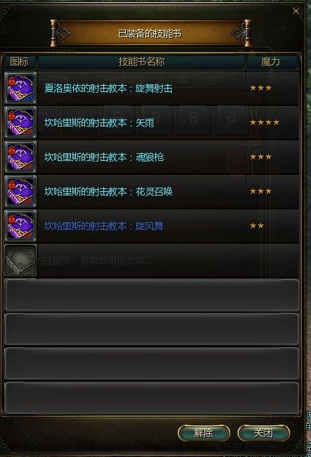Select row 坎哈里斯的射击教本：花灵召唤
The width and height of the screenshot is (311, 457).
coord(152,191)
